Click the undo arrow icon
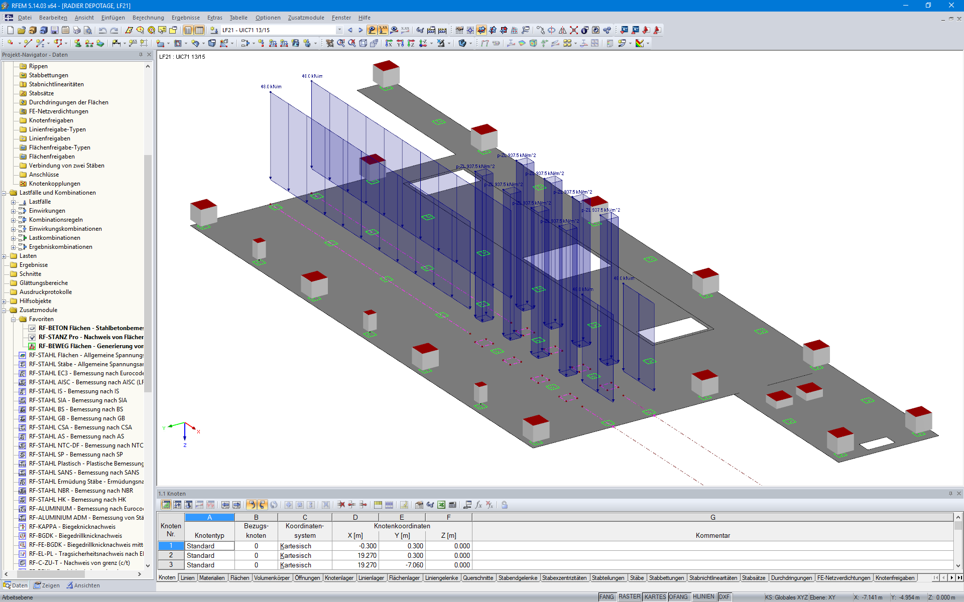This screenshot has height=602, width=964. (102, 30)
